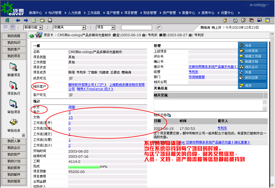The height and width of the screenshot is (188, 275).
Task: Click the home icon in toolbar
Action: tap(225, 20)
